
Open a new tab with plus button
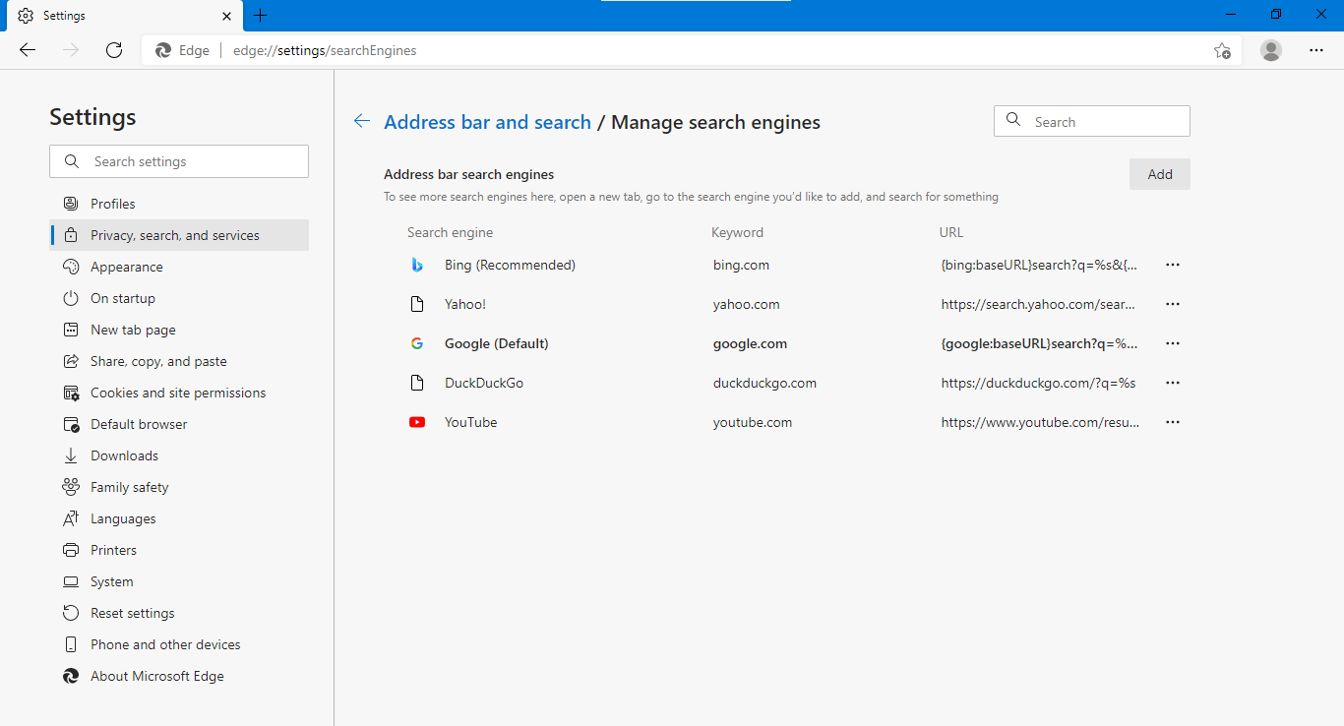[x=261, y=16]
